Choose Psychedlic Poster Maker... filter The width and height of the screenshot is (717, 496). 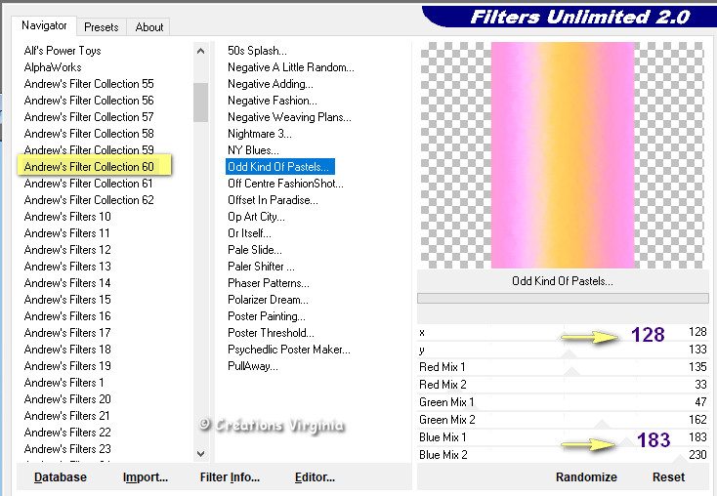[289, 350]
